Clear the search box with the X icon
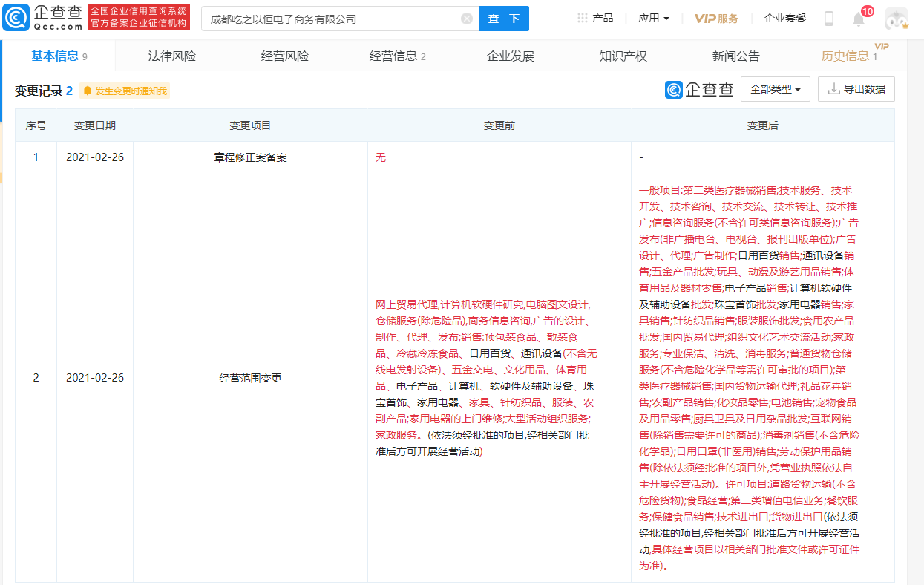The width and height of the screenshot is (924, 585). pos(466,19)
